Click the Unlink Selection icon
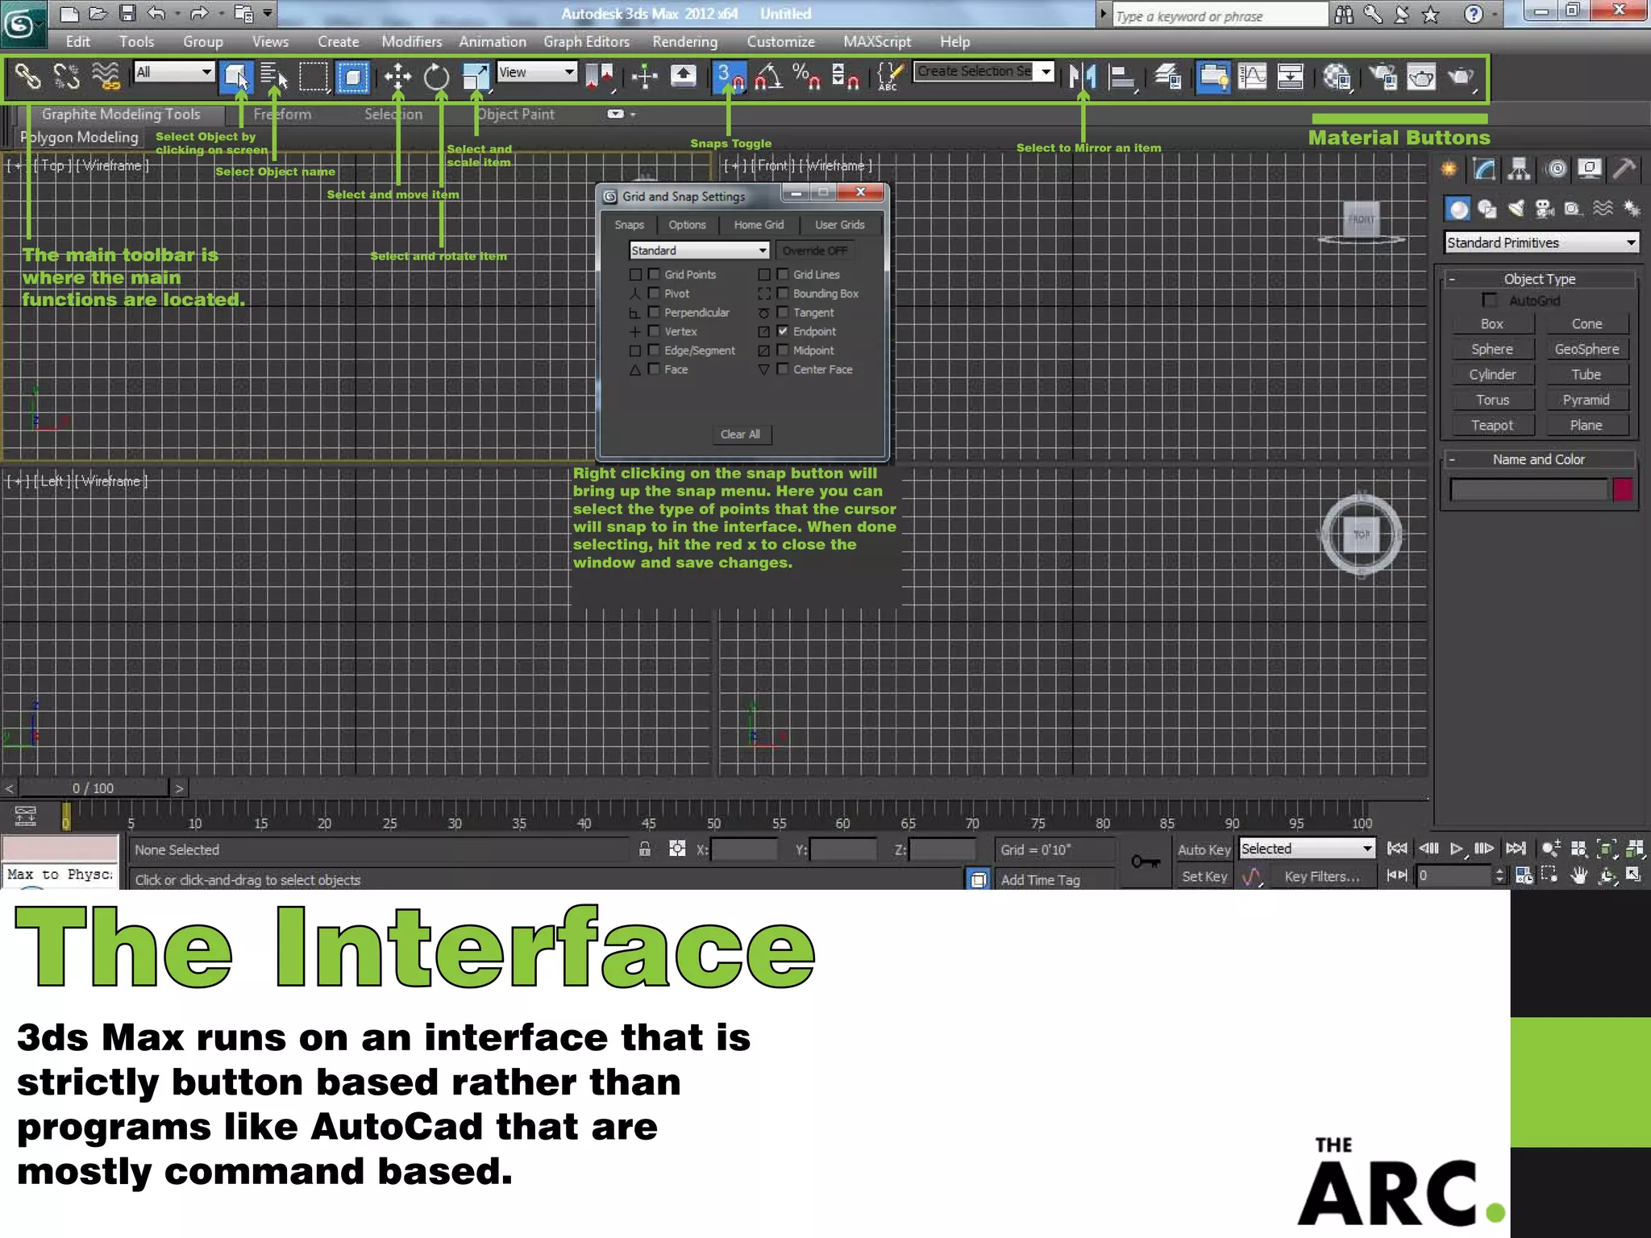This screenshot has height=1238, width=1651. coord(66,77)
